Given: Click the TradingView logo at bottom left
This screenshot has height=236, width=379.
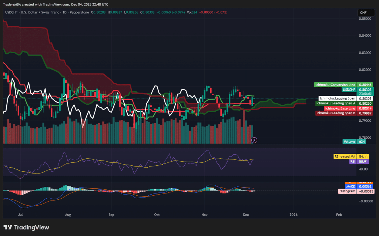Looking at the screenshot, I should tap(26, 228).
